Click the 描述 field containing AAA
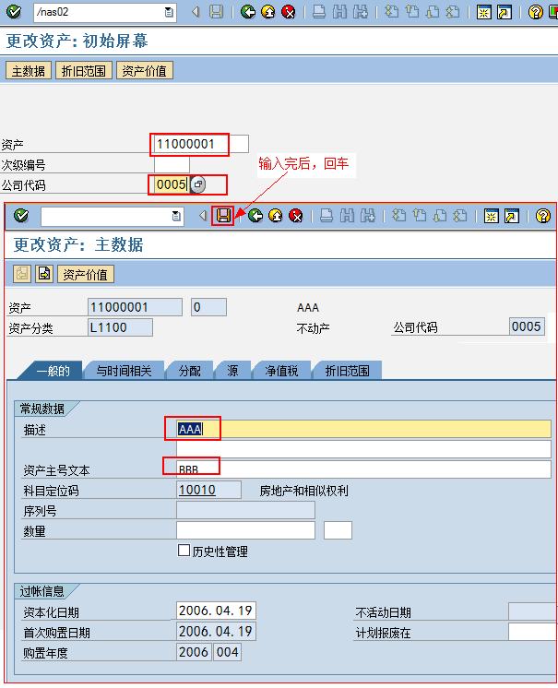 [x=363, y=429]
